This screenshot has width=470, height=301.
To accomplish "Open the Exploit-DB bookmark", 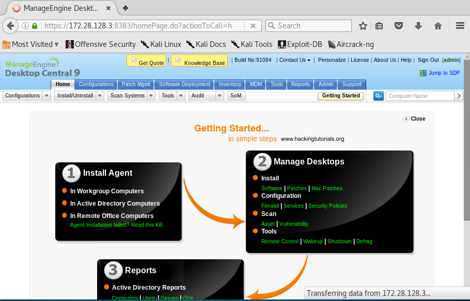I will (300, 44).
